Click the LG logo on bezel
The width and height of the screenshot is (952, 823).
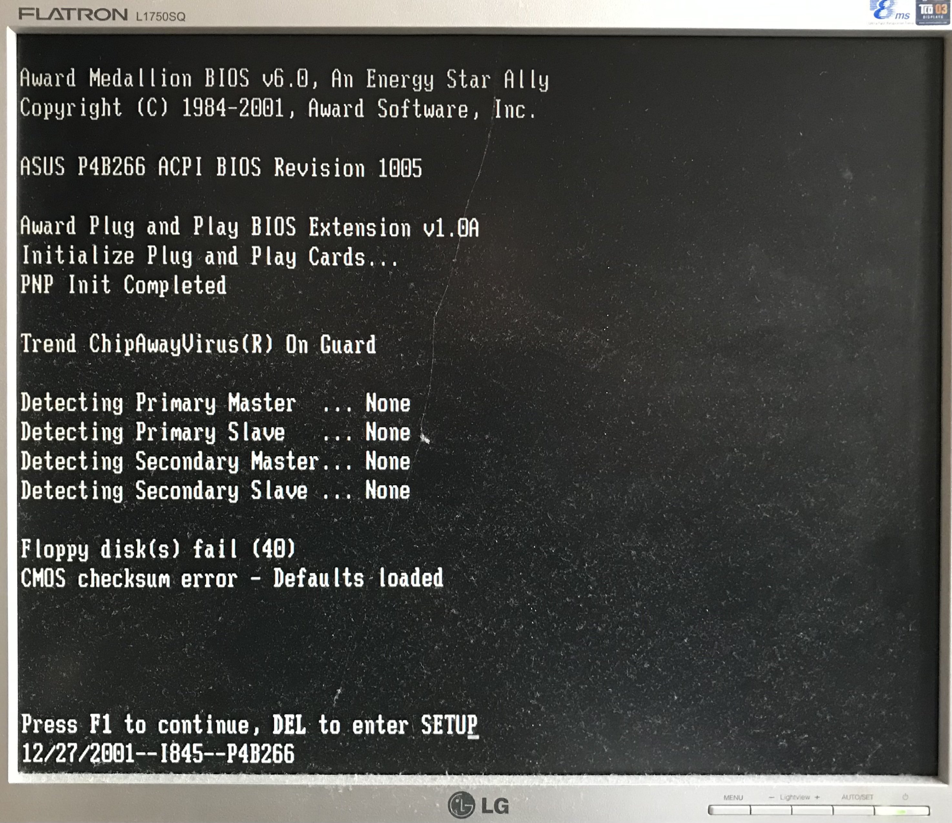pos(479,805)
